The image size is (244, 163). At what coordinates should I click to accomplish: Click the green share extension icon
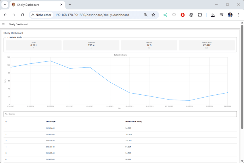pyautogui.click(x=165, y=15)
